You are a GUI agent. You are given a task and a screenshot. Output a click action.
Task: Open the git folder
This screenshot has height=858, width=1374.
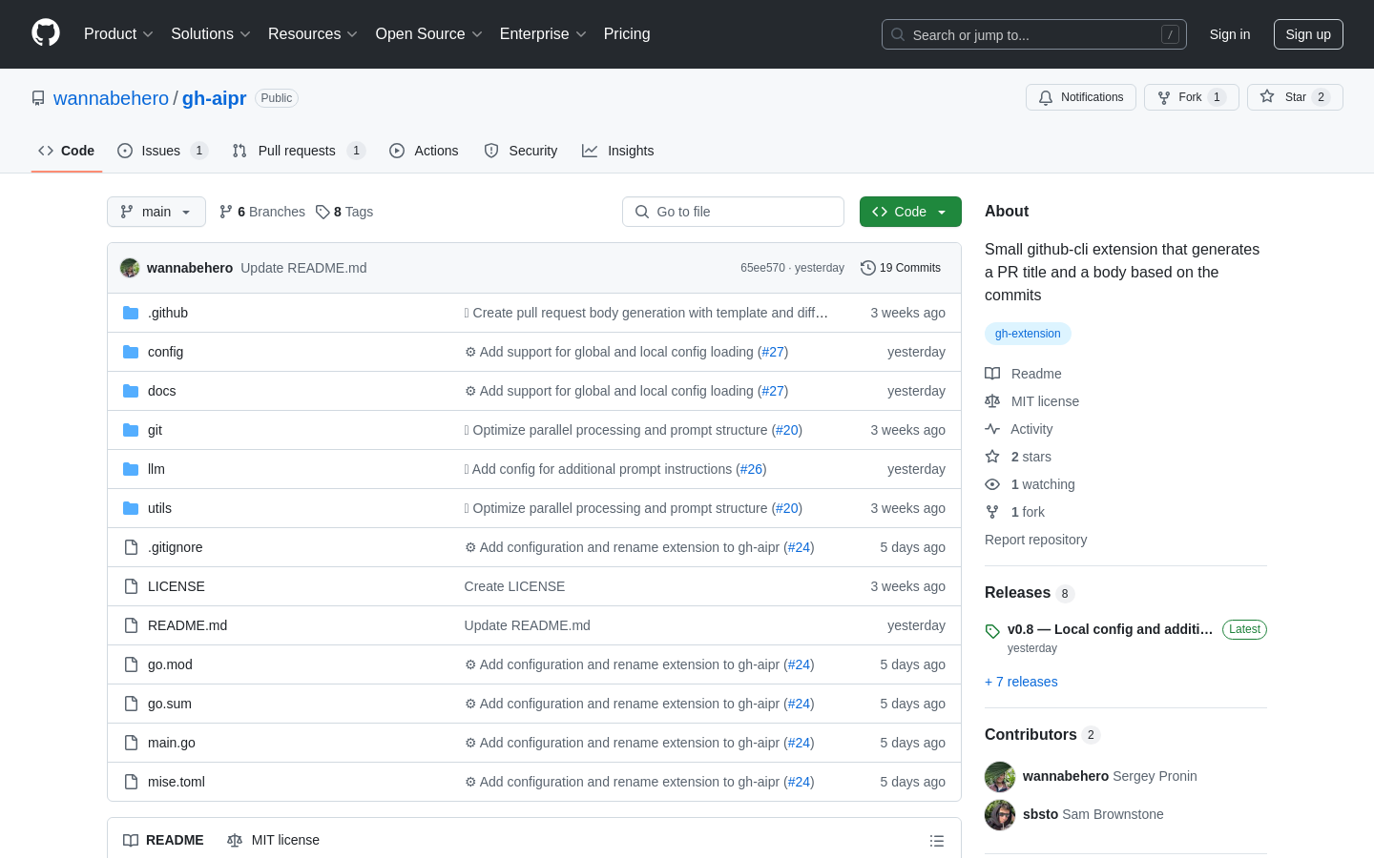pyautogui.click(x=155, y=430)
